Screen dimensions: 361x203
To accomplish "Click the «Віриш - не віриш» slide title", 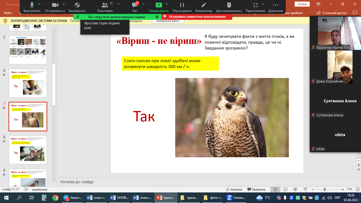I will coord(159,41).
